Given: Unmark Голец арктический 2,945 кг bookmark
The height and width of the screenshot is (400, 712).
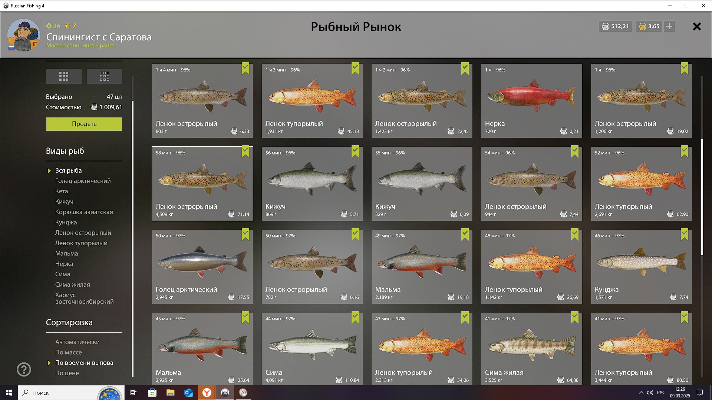Looking at the screenshot, I should click(x=245, y=235).
